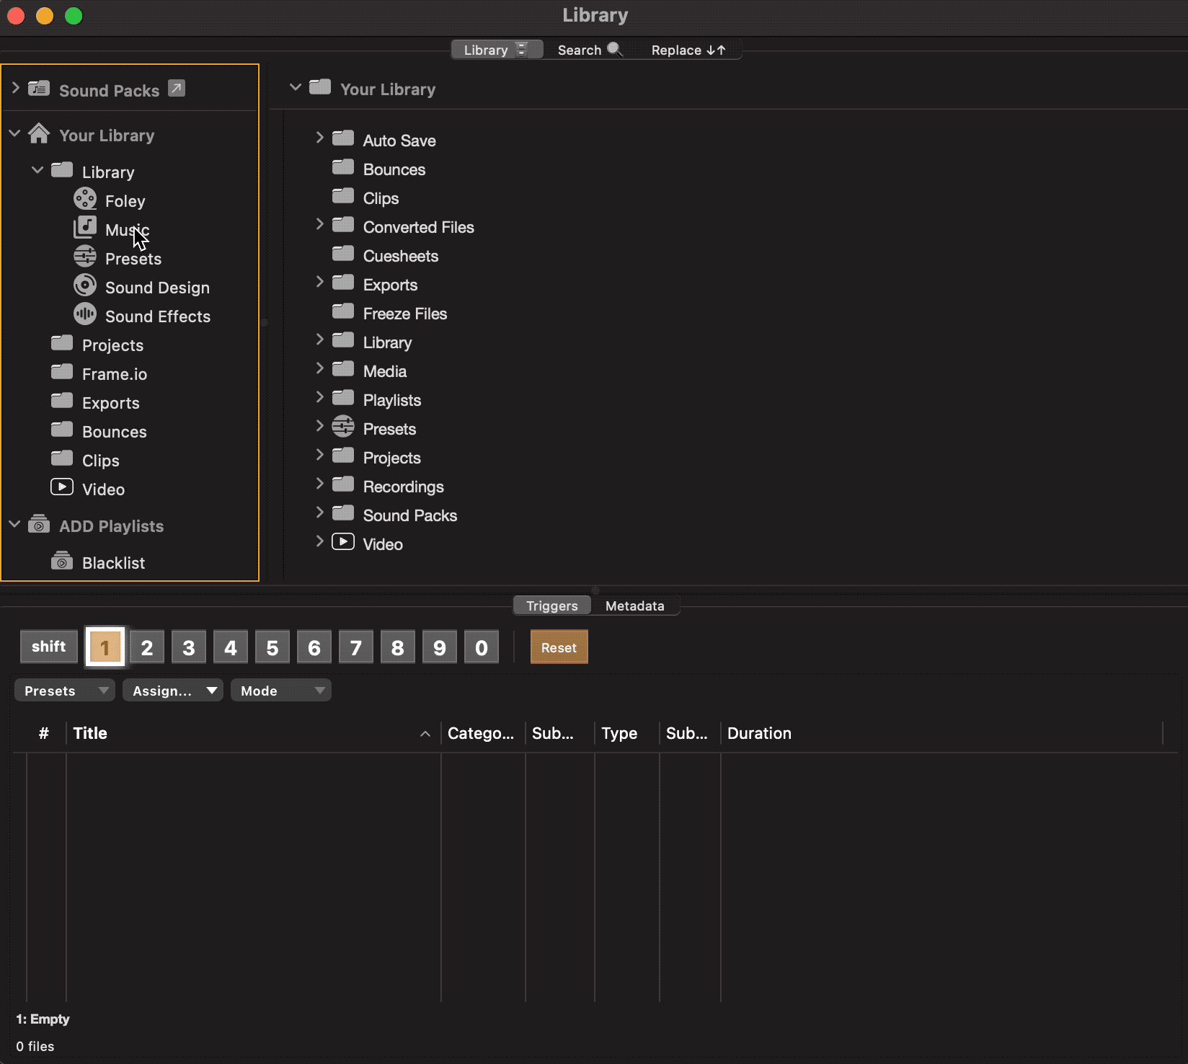Sort by the Title column header

(252, 733)
